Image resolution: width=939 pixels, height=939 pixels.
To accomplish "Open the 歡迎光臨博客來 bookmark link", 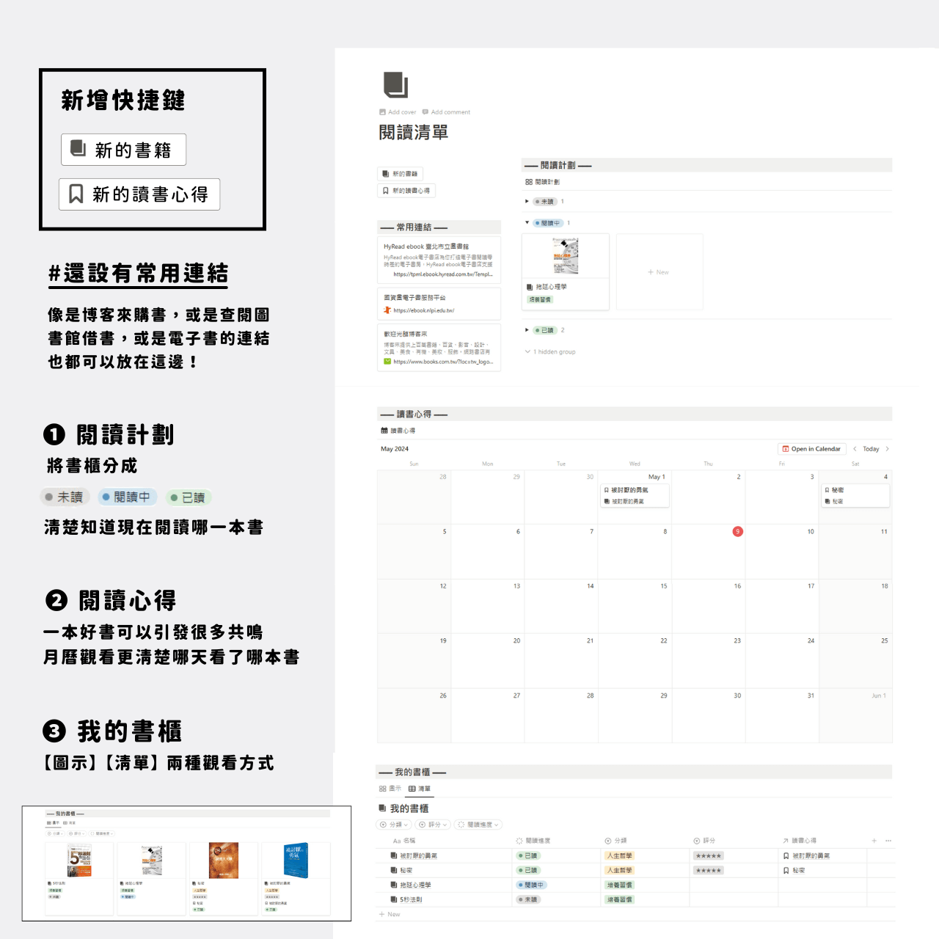I will 439,348.
